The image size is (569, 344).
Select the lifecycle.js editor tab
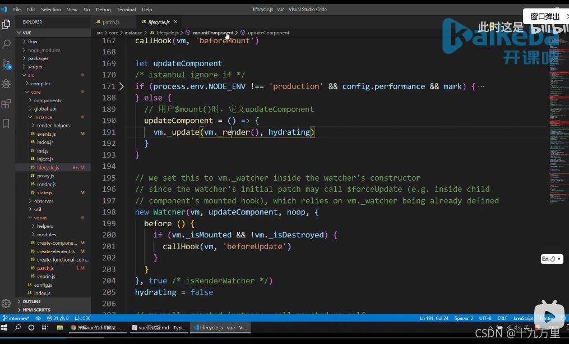(x=159, y=22)
